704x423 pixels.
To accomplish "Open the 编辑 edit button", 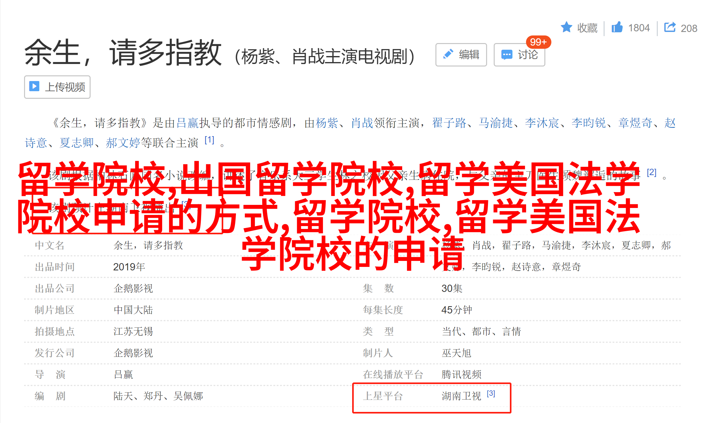I will (x=461, y=55).
